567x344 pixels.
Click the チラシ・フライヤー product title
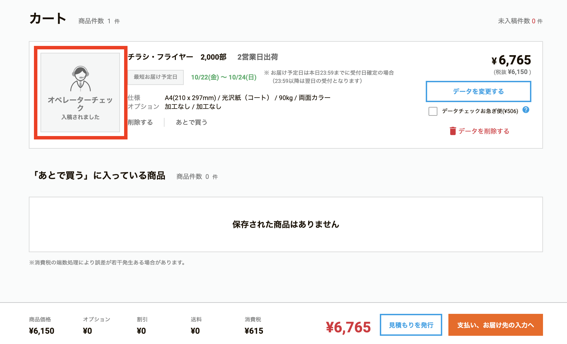[x=160, y=57]
